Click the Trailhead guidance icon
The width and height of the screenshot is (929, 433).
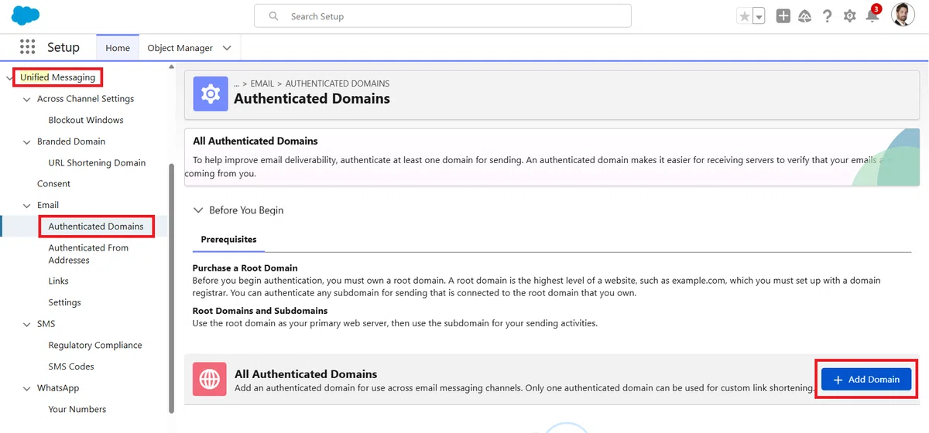click(805, 16)
